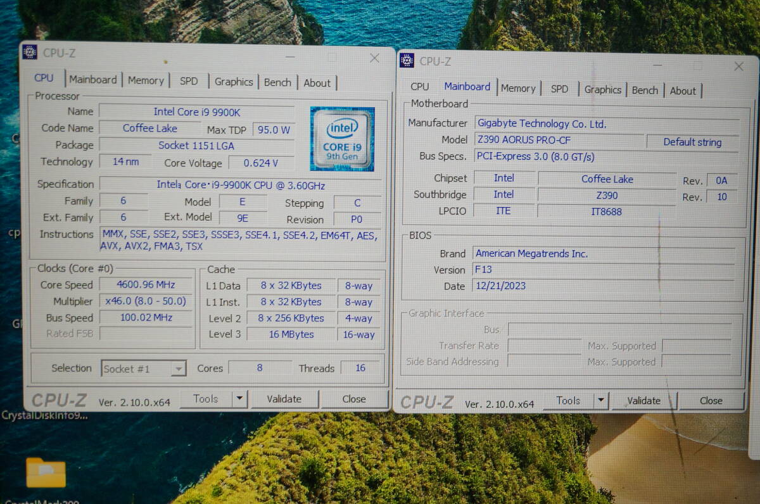Switch to the CPU tab in right window
This screenshot has width=760, height=504.
pyautogui.click(x=419, y=87)
